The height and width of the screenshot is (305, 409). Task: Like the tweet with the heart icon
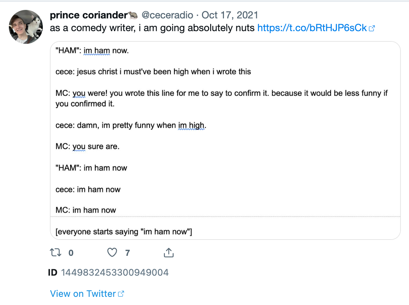112,253
